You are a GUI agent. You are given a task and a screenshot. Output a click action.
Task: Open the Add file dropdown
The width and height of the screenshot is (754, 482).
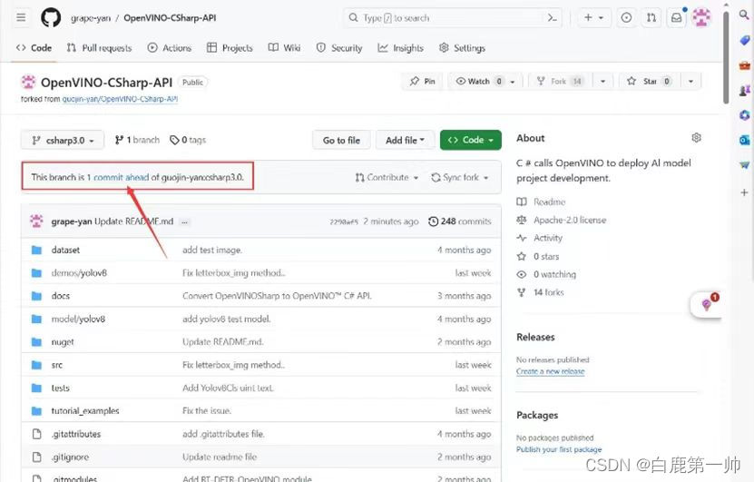(x=405, y=140)
